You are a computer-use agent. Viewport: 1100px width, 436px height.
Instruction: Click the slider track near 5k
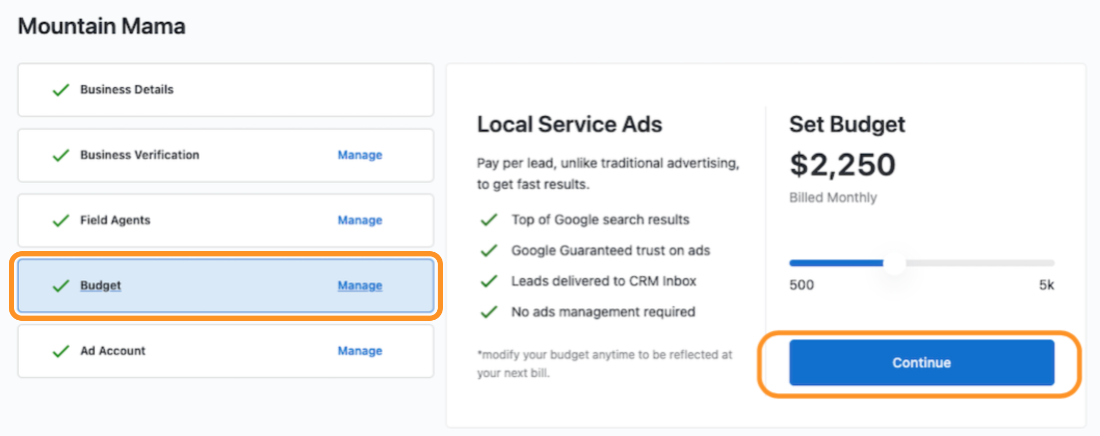tap(1040, 263)
